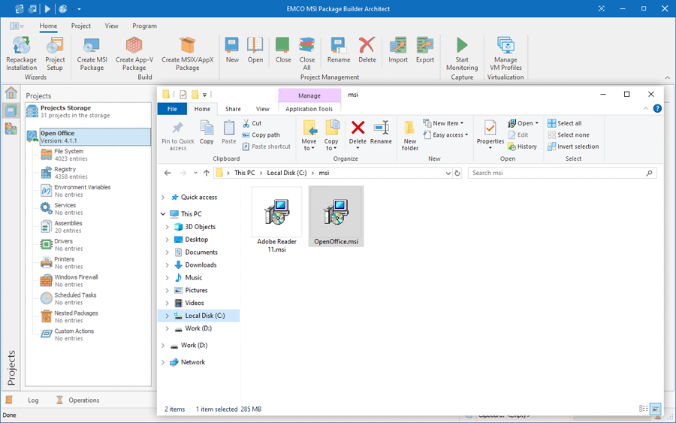Screen dimensions: 676x423
Task: Click Close project in Project Management
Action: coord(283,50)
